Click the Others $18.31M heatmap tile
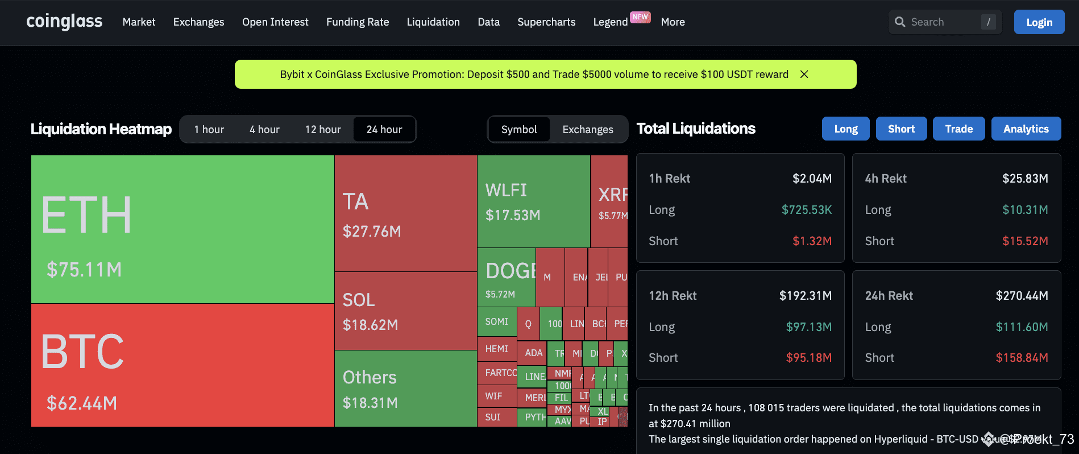Viewport: 1079px width, 454px height. click(x=406, y=389)
